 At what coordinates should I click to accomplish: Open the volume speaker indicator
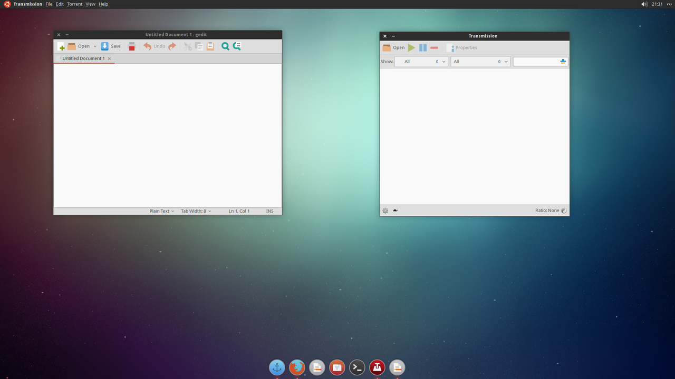644,4
